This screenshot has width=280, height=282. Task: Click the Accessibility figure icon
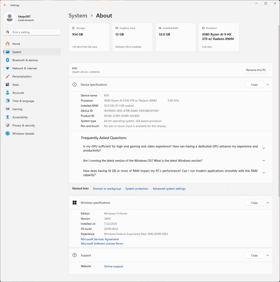click(x=7, y=117)
